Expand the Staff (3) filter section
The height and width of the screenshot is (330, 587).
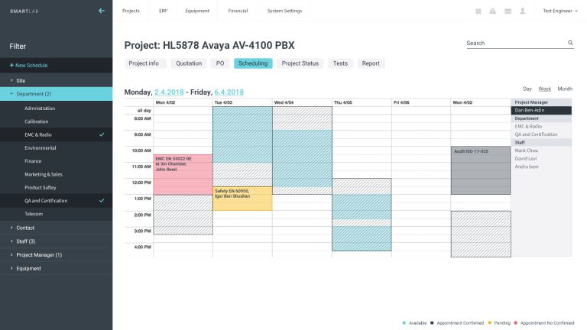point(56,241)
